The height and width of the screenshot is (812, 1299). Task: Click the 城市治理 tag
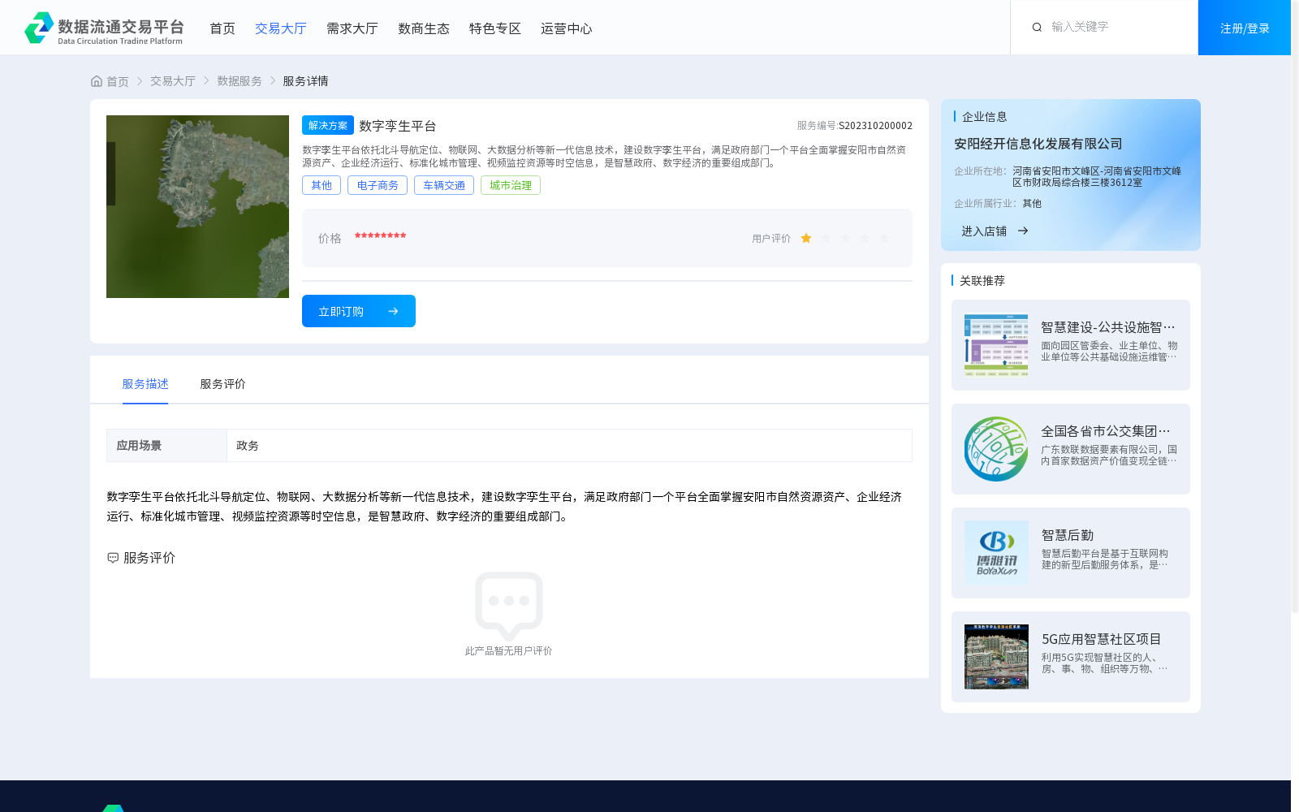511,185
